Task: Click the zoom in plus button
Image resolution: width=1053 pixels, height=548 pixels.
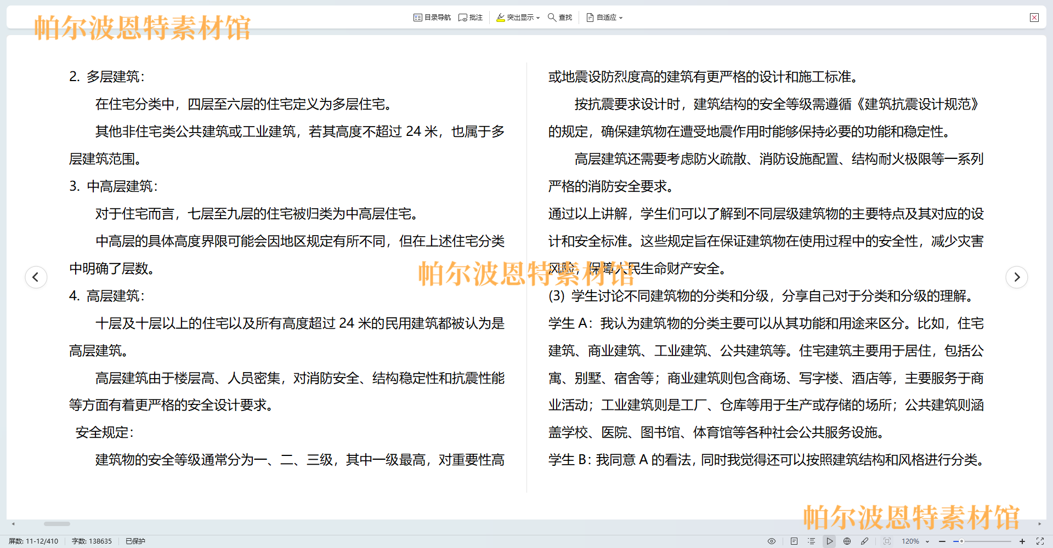Action: coord(1022,541)
